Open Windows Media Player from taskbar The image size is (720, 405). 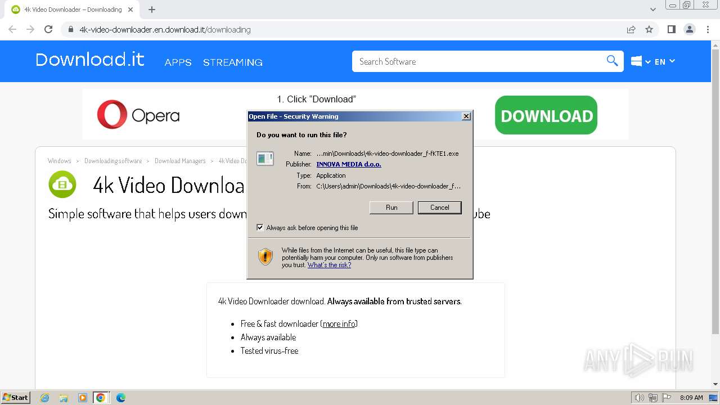pyautogui.click(x=83, y=398)
